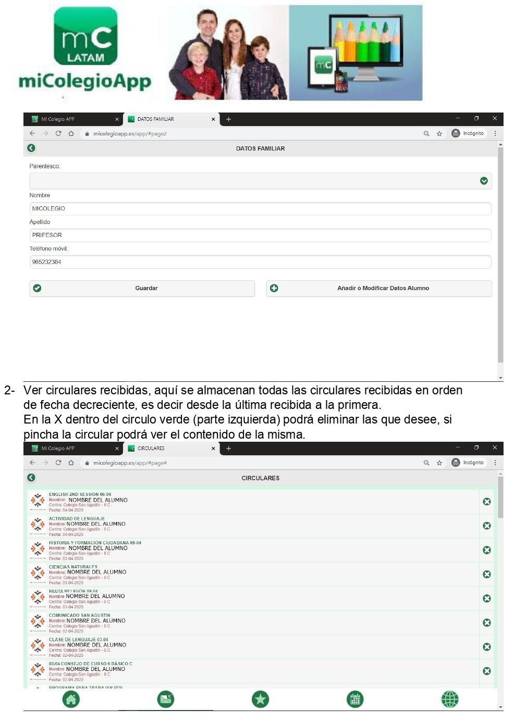
Task: Bookmark page with star in lower browser
Action: pos(439,463)
